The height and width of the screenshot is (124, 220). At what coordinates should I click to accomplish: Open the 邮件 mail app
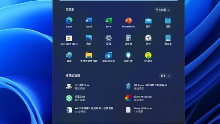[148, 21]
